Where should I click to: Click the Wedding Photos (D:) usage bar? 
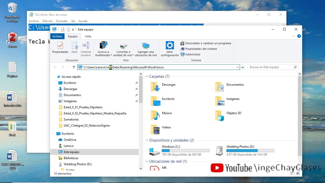[x=250, y=151]
